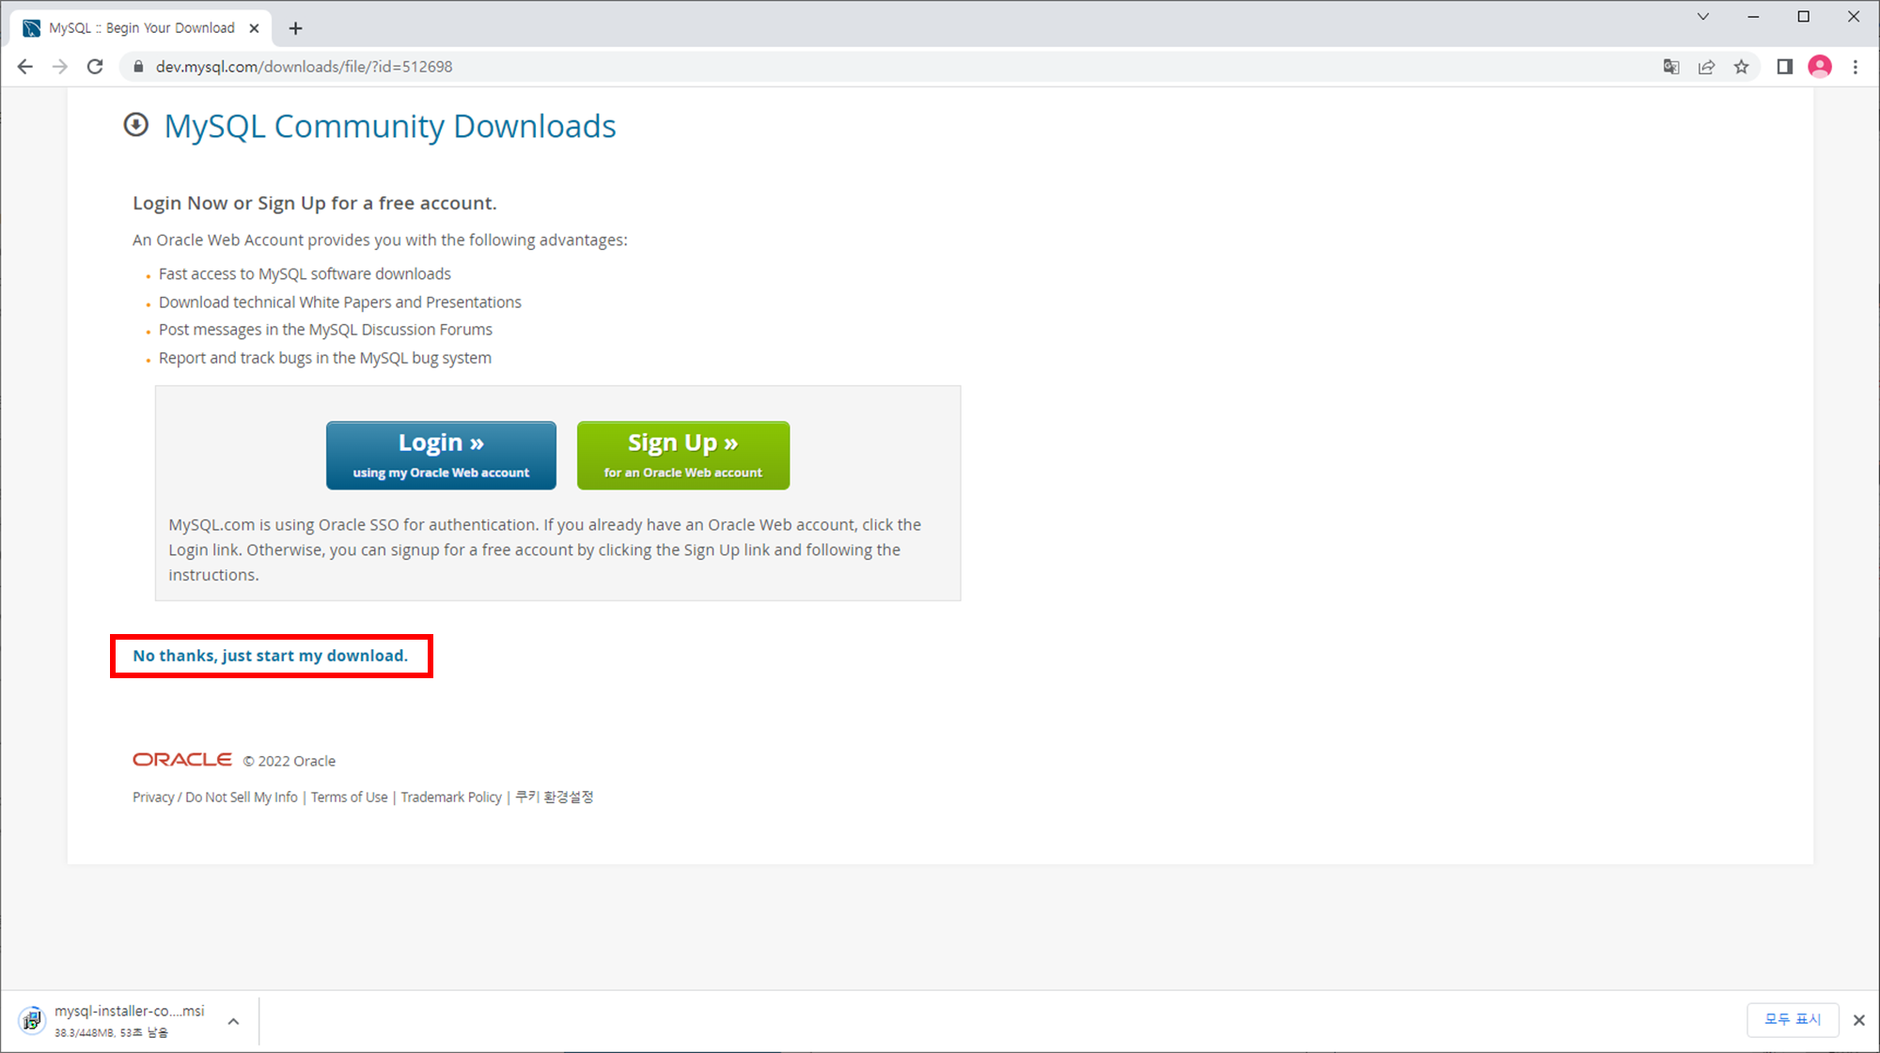Bookmark this page with the star icon

click(1742, 67)
